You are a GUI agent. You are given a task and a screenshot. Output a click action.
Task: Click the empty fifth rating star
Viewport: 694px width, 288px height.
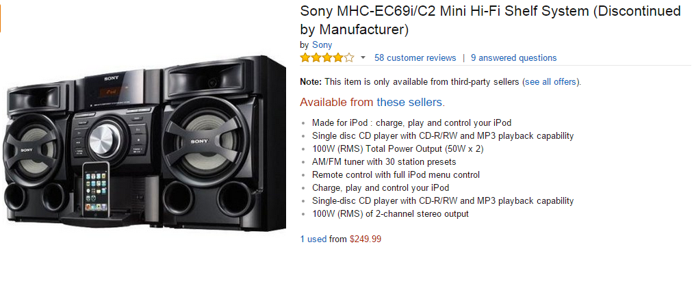(349, 57)
